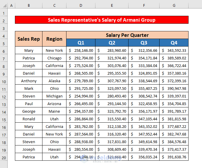This screenshot has height=168, width=202.
Task: Select the Michigan region cell
Action: (x=54, y=96)
